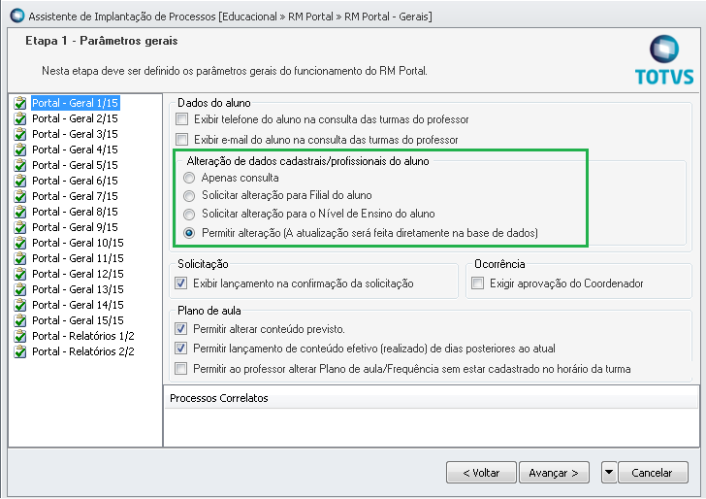Image resolution: width=706 pixels, height=499 pixels.
Task: Go to Portal - Geral 3/15 step
Action: (76, 134)
